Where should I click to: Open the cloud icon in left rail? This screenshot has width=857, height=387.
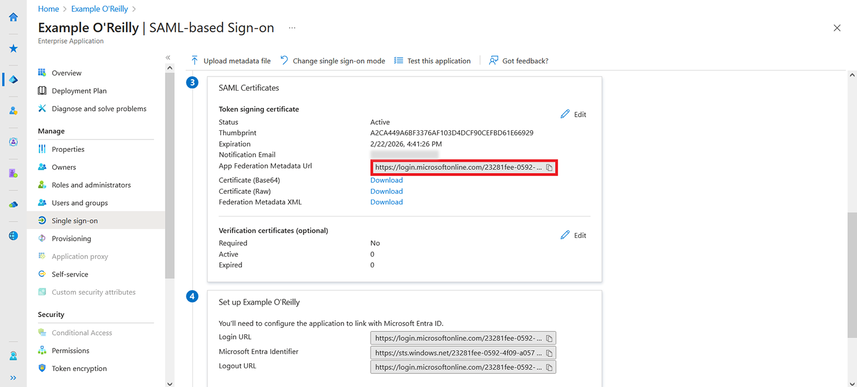pos(14,205)
